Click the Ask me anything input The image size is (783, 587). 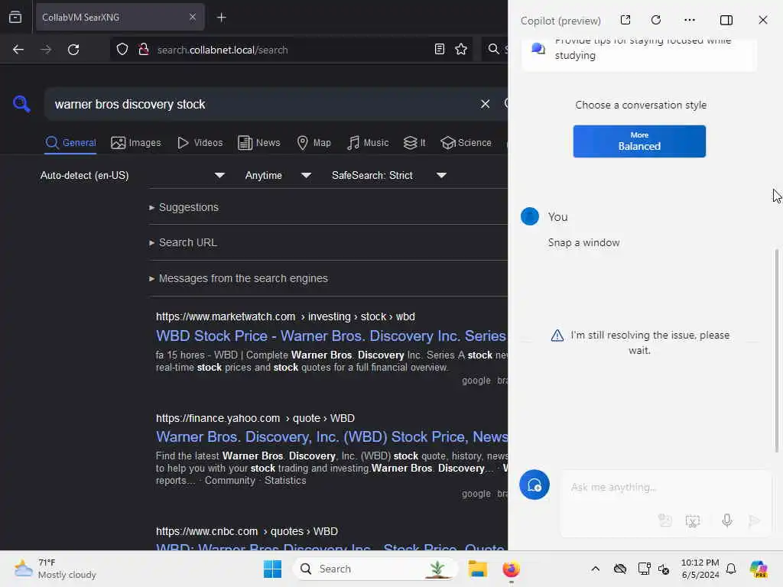666,487
